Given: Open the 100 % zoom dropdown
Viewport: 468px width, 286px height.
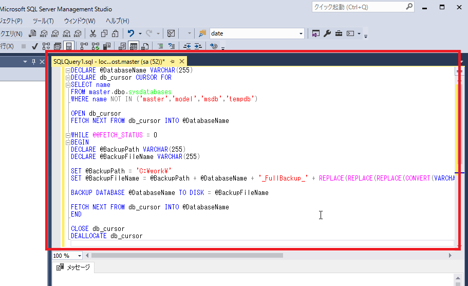Looking at the screenshot, I should tap(80, 256).
